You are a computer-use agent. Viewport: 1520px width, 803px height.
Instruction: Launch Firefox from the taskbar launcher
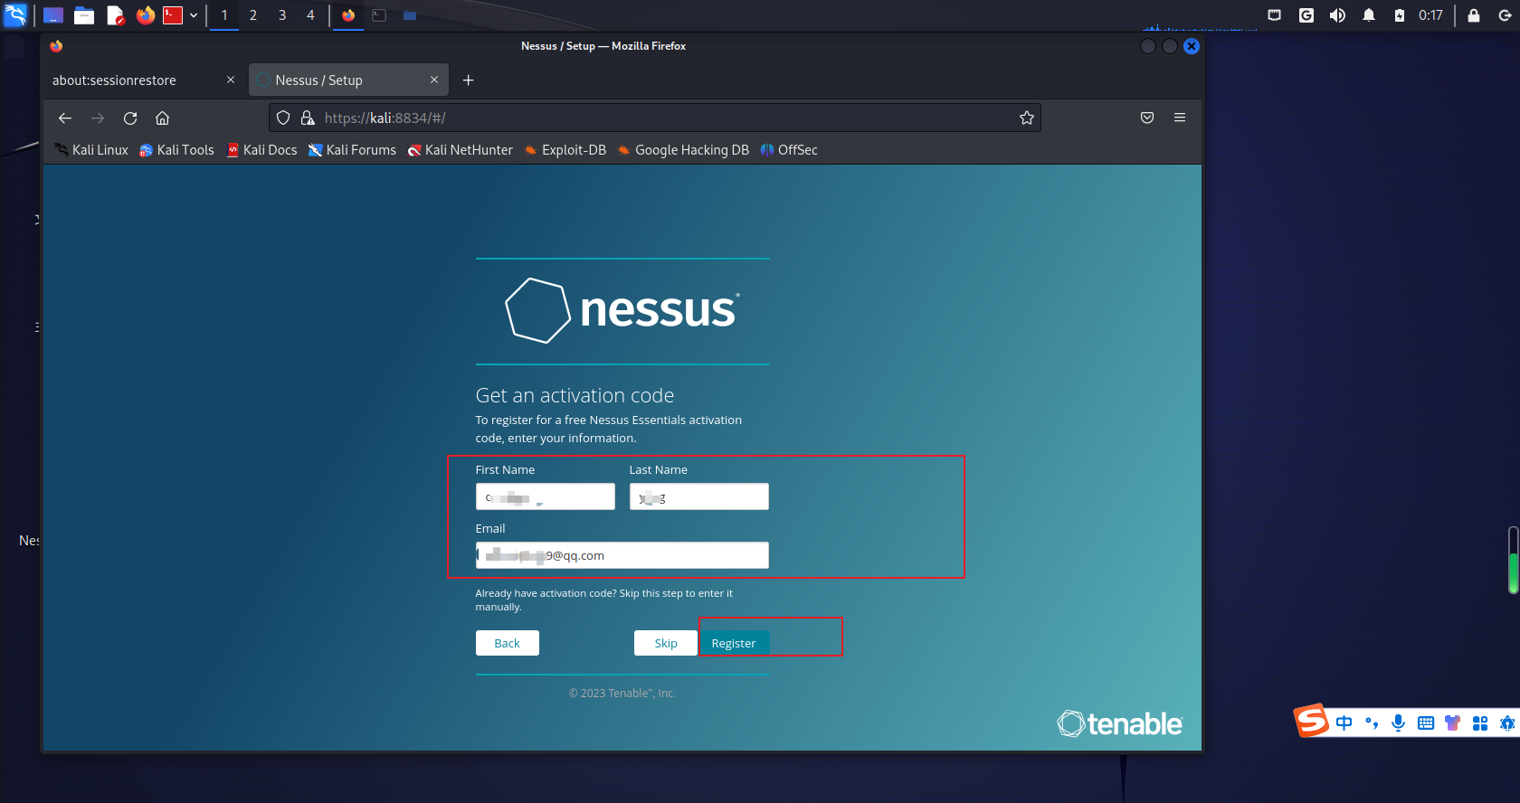(x=145, y=15)
